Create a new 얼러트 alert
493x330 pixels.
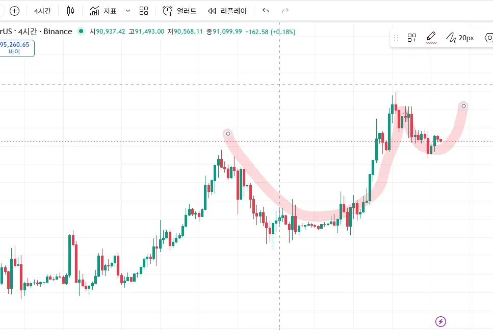tap(179, 11)
